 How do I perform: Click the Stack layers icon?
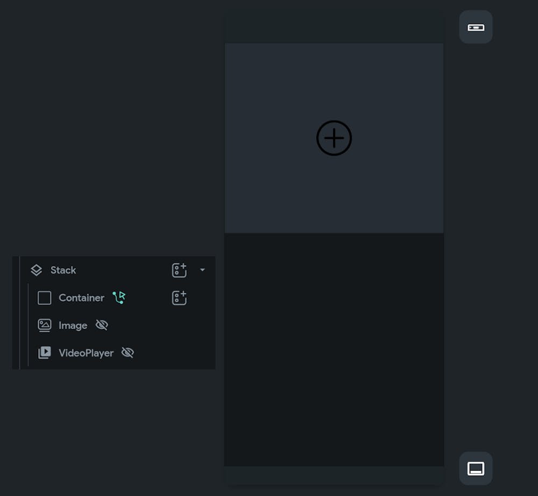(x=37, y=270)
